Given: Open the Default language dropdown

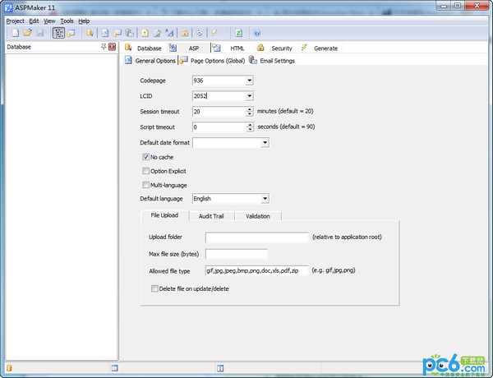Looking at the screenshot, I should click(265, 198).
